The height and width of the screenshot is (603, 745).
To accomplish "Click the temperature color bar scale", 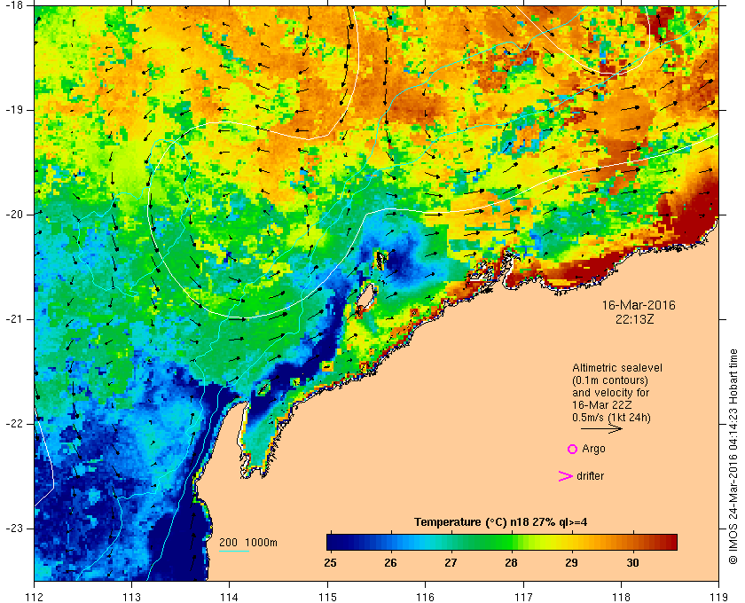I will point(502,542).
